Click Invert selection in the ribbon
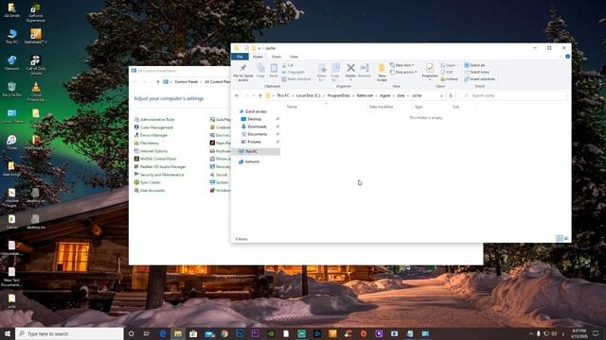606x340 pixels. pos(480,79)
